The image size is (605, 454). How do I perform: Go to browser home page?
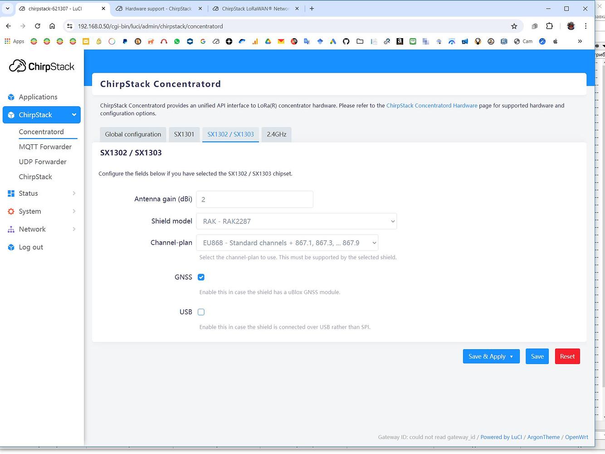coord(52,26)
